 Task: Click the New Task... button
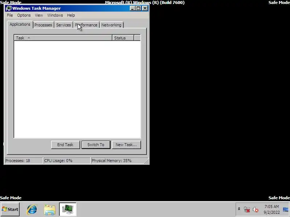click(x=126, y=145)
